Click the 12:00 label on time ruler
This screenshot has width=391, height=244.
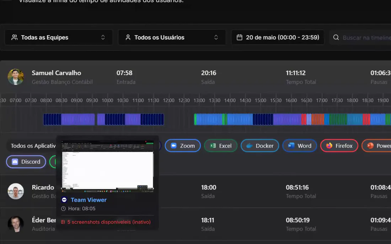click(x=169, y=100)
